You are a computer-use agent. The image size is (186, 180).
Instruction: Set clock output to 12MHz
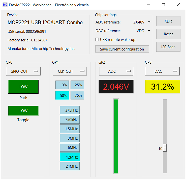70,157
